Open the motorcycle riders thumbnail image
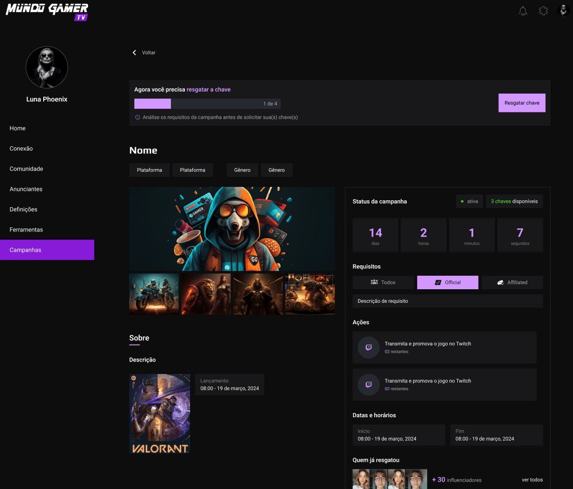The image size is (573, 489). pos(154,294)
